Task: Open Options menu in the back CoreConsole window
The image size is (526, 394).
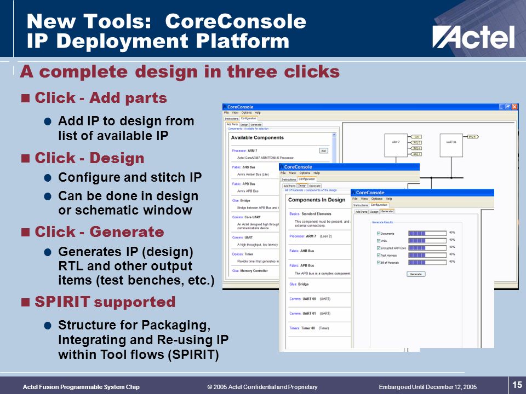Action: (x=246, y=113)
